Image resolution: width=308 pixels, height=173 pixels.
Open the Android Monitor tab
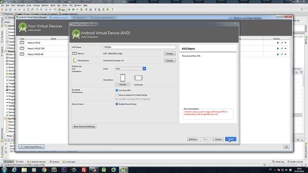point(37,161)
